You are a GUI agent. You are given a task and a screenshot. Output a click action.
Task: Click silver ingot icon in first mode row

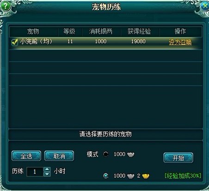pos(131,155)
